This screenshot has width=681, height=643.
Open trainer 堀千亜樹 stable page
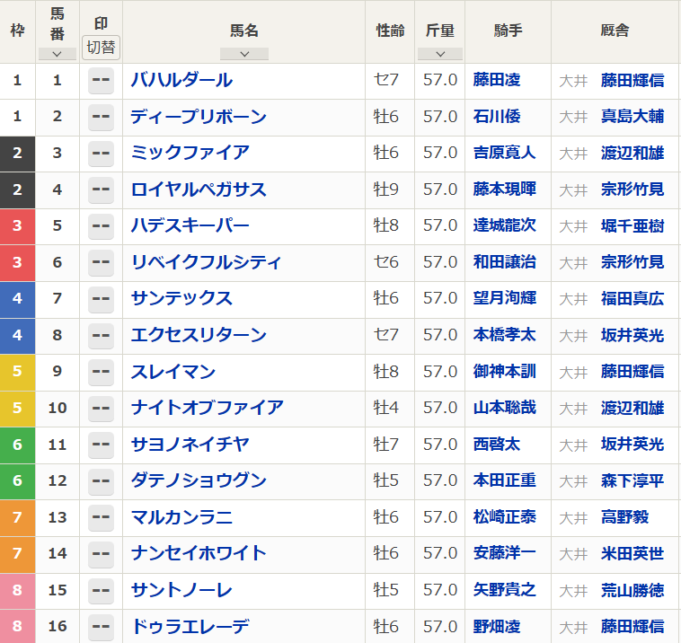click(x=632, y=225)
